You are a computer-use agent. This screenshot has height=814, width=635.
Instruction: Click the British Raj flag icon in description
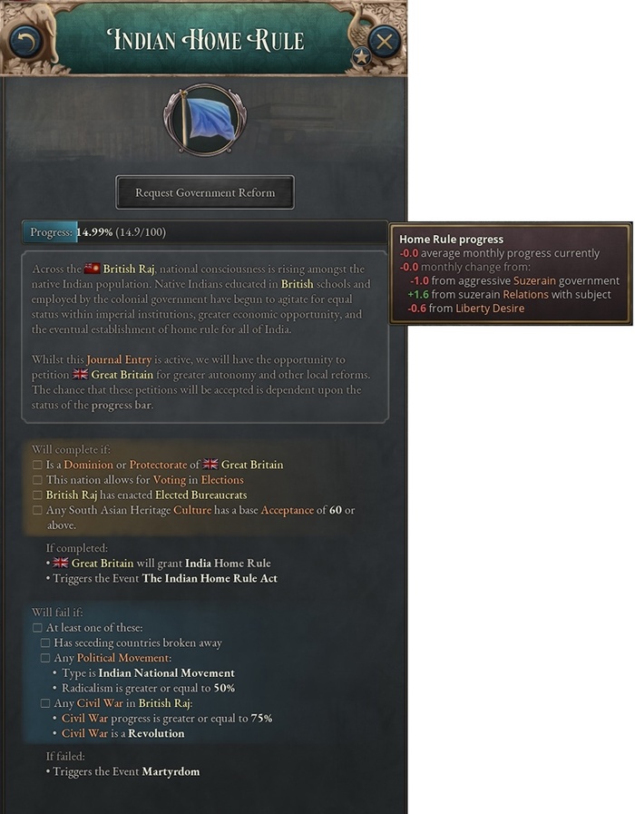[x=92, y=269]
